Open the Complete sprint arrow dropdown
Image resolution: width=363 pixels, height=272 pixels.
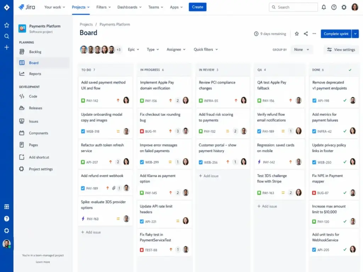pyautogui.click(x=355, y=34)
